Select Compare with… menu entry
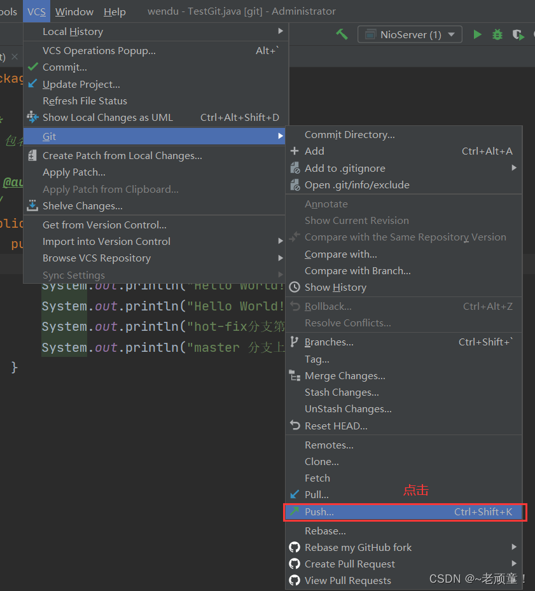Viewport: 535px width, 591px height. click(404, 254)
